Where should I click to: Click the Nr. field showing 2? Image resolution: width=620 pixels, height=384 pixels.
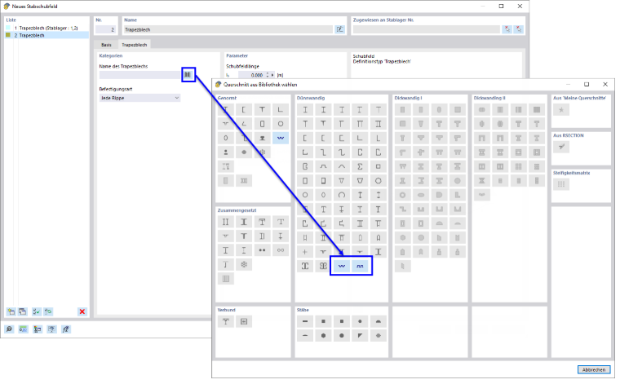point(105,29)
